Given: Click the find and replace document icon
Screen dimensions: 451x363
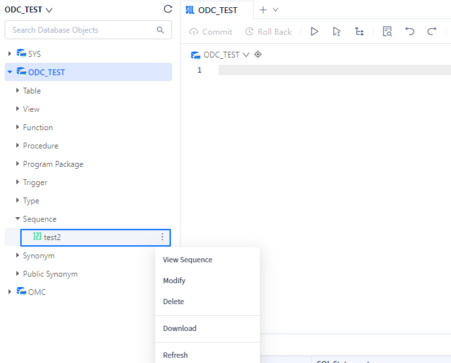Looking at the screenshot, I should [387, 31].
